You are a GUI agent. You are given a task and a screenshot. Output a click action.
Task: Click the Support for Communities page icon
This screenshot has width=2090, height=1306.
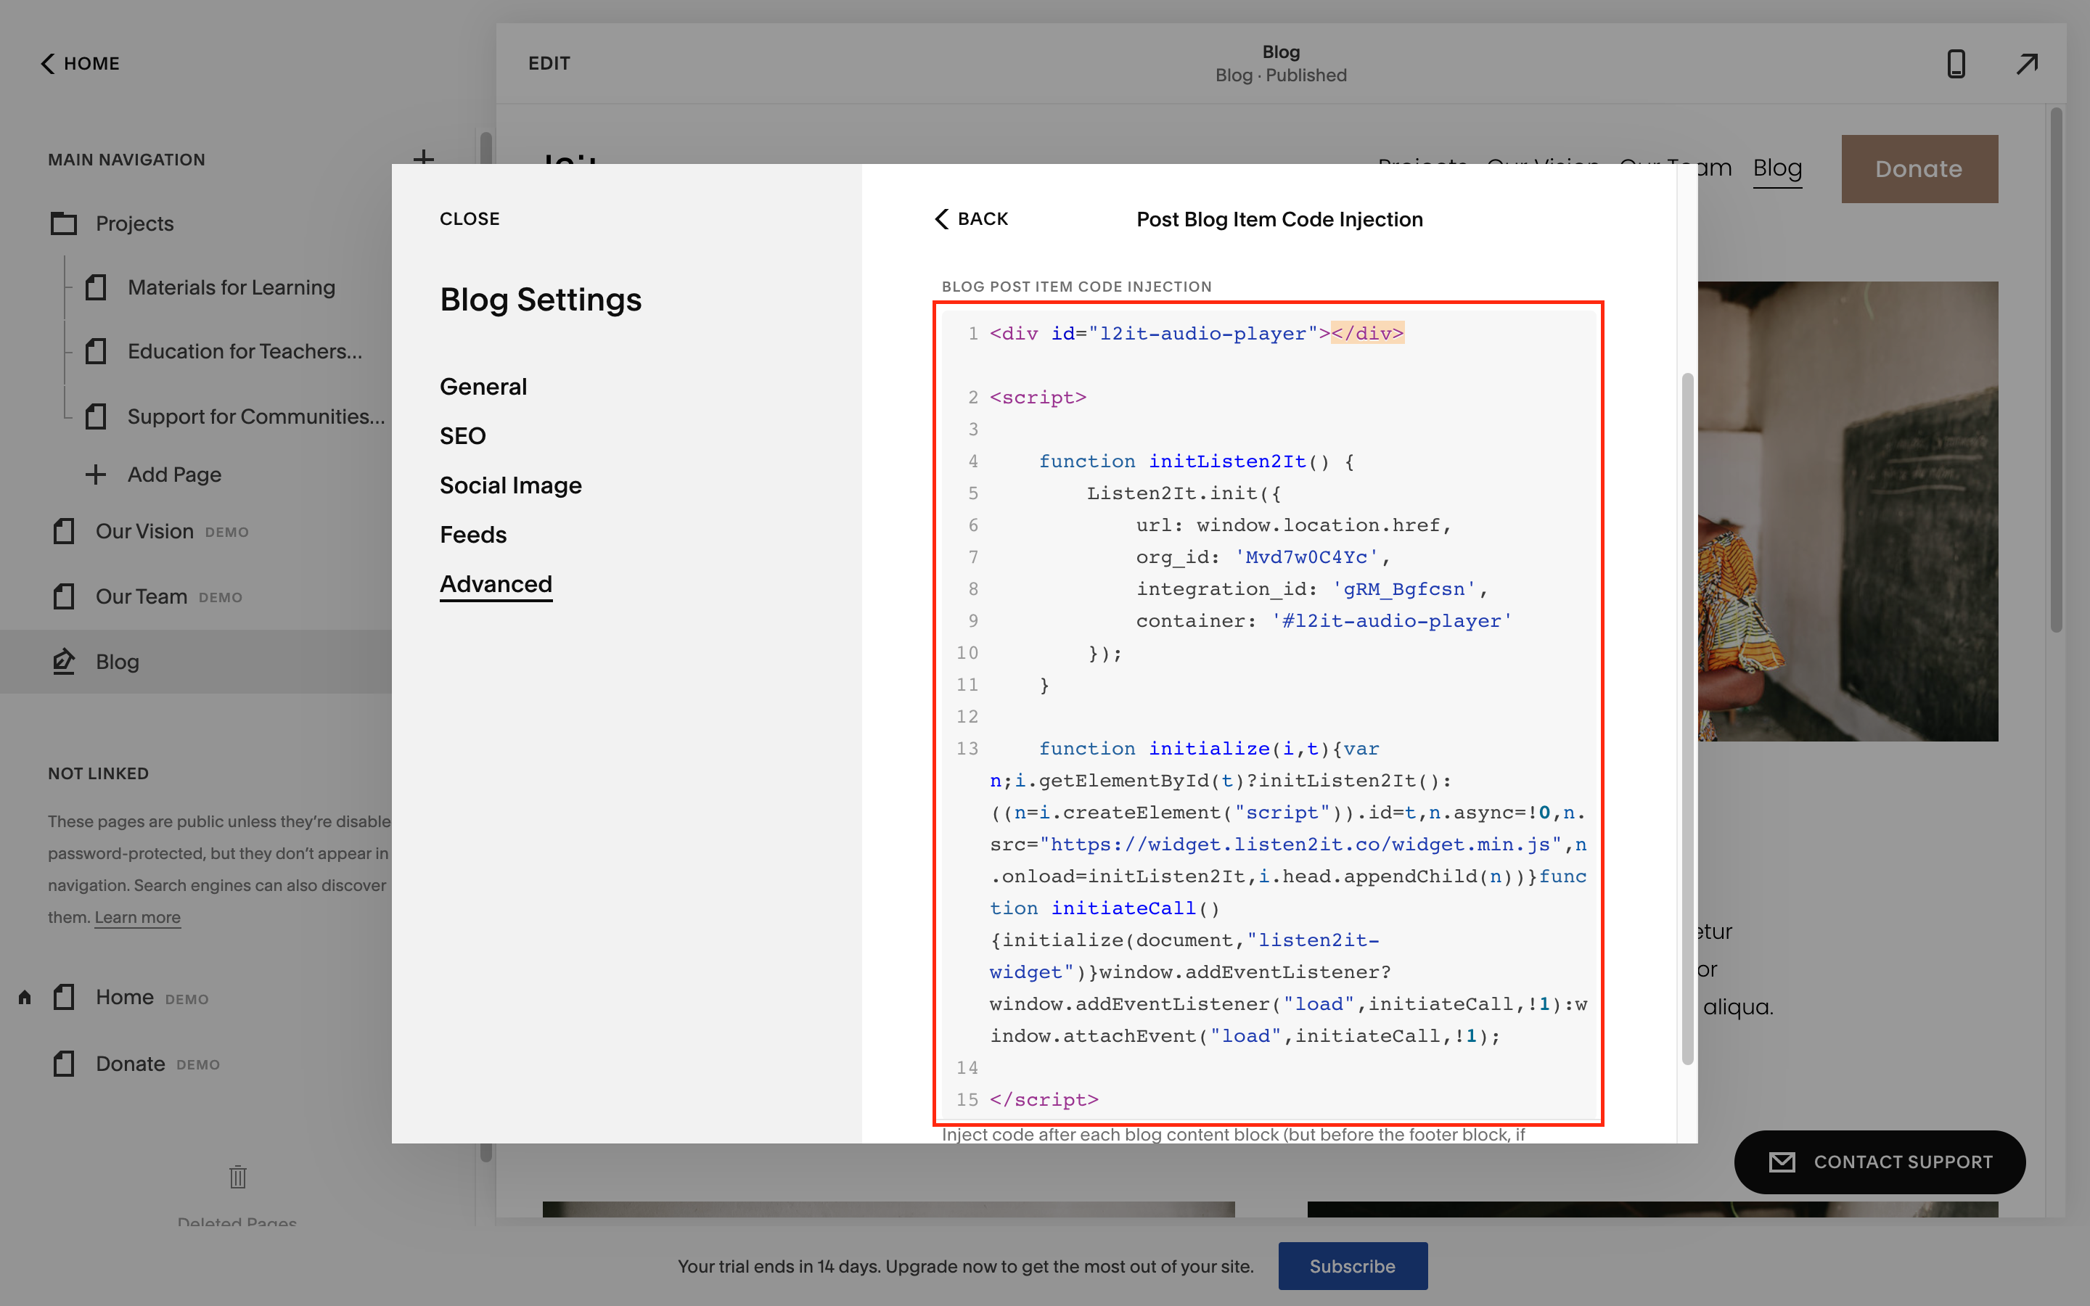tap(96, 416)
